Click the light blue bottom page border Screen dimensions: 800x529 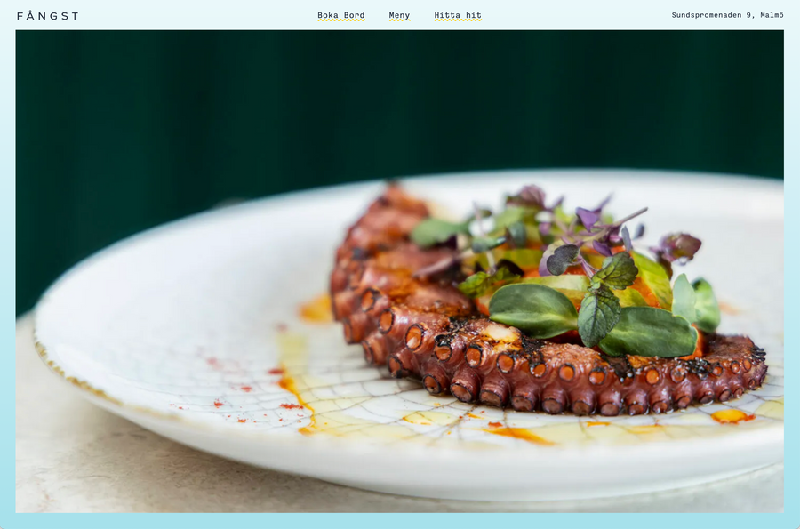[x=400, y=521]
